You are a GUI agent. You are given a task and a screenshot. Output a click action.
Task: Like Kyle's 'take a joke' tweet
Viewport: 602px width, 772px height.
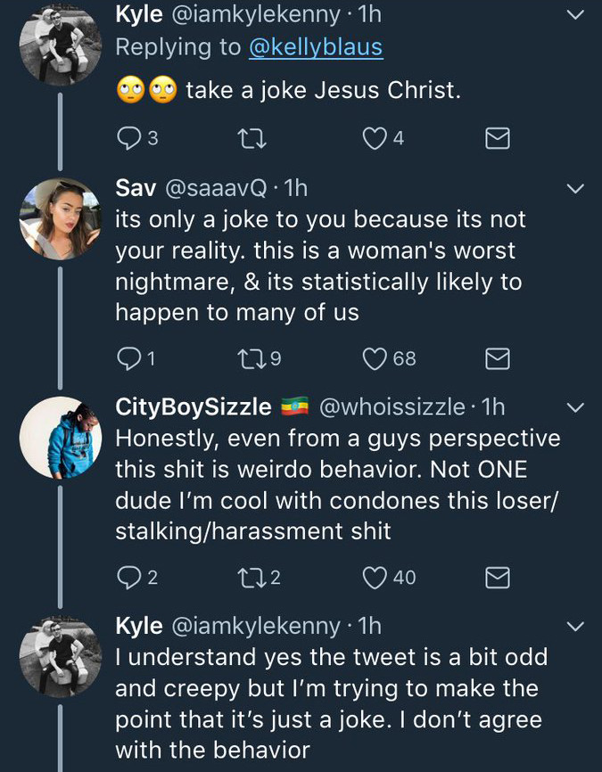(x=375, y=137)
